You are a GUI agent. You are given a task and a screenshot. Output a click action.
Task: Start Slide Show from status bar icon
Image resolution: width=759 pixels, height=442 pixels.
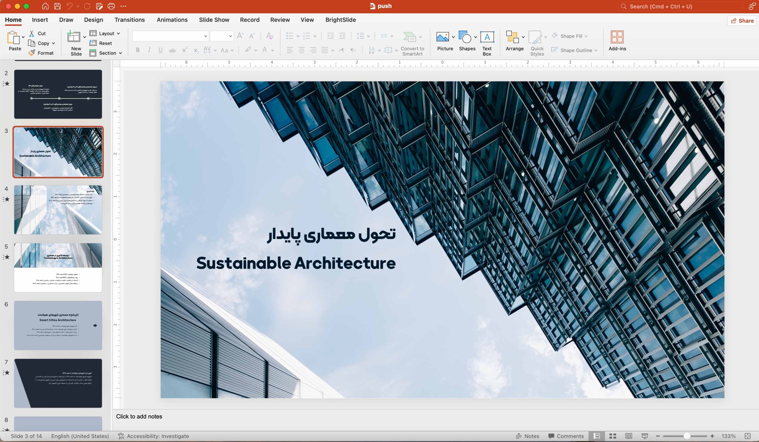[x=645, y=436]
